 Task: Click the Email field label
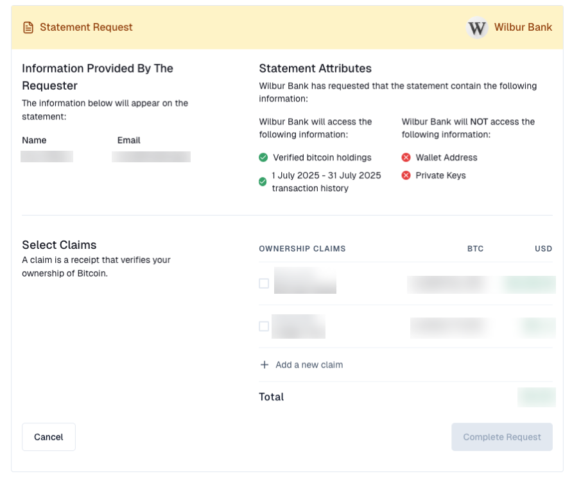[x=128, y=140]
